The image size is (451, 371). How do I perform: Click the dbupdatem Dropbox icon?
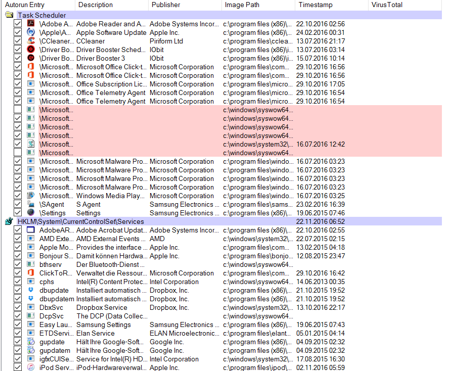pos(31,299)
